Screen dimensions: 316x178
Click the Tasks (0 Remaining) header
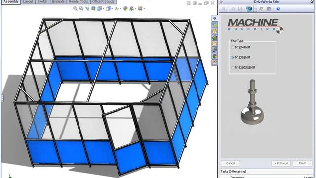click(x=233, y=172)
